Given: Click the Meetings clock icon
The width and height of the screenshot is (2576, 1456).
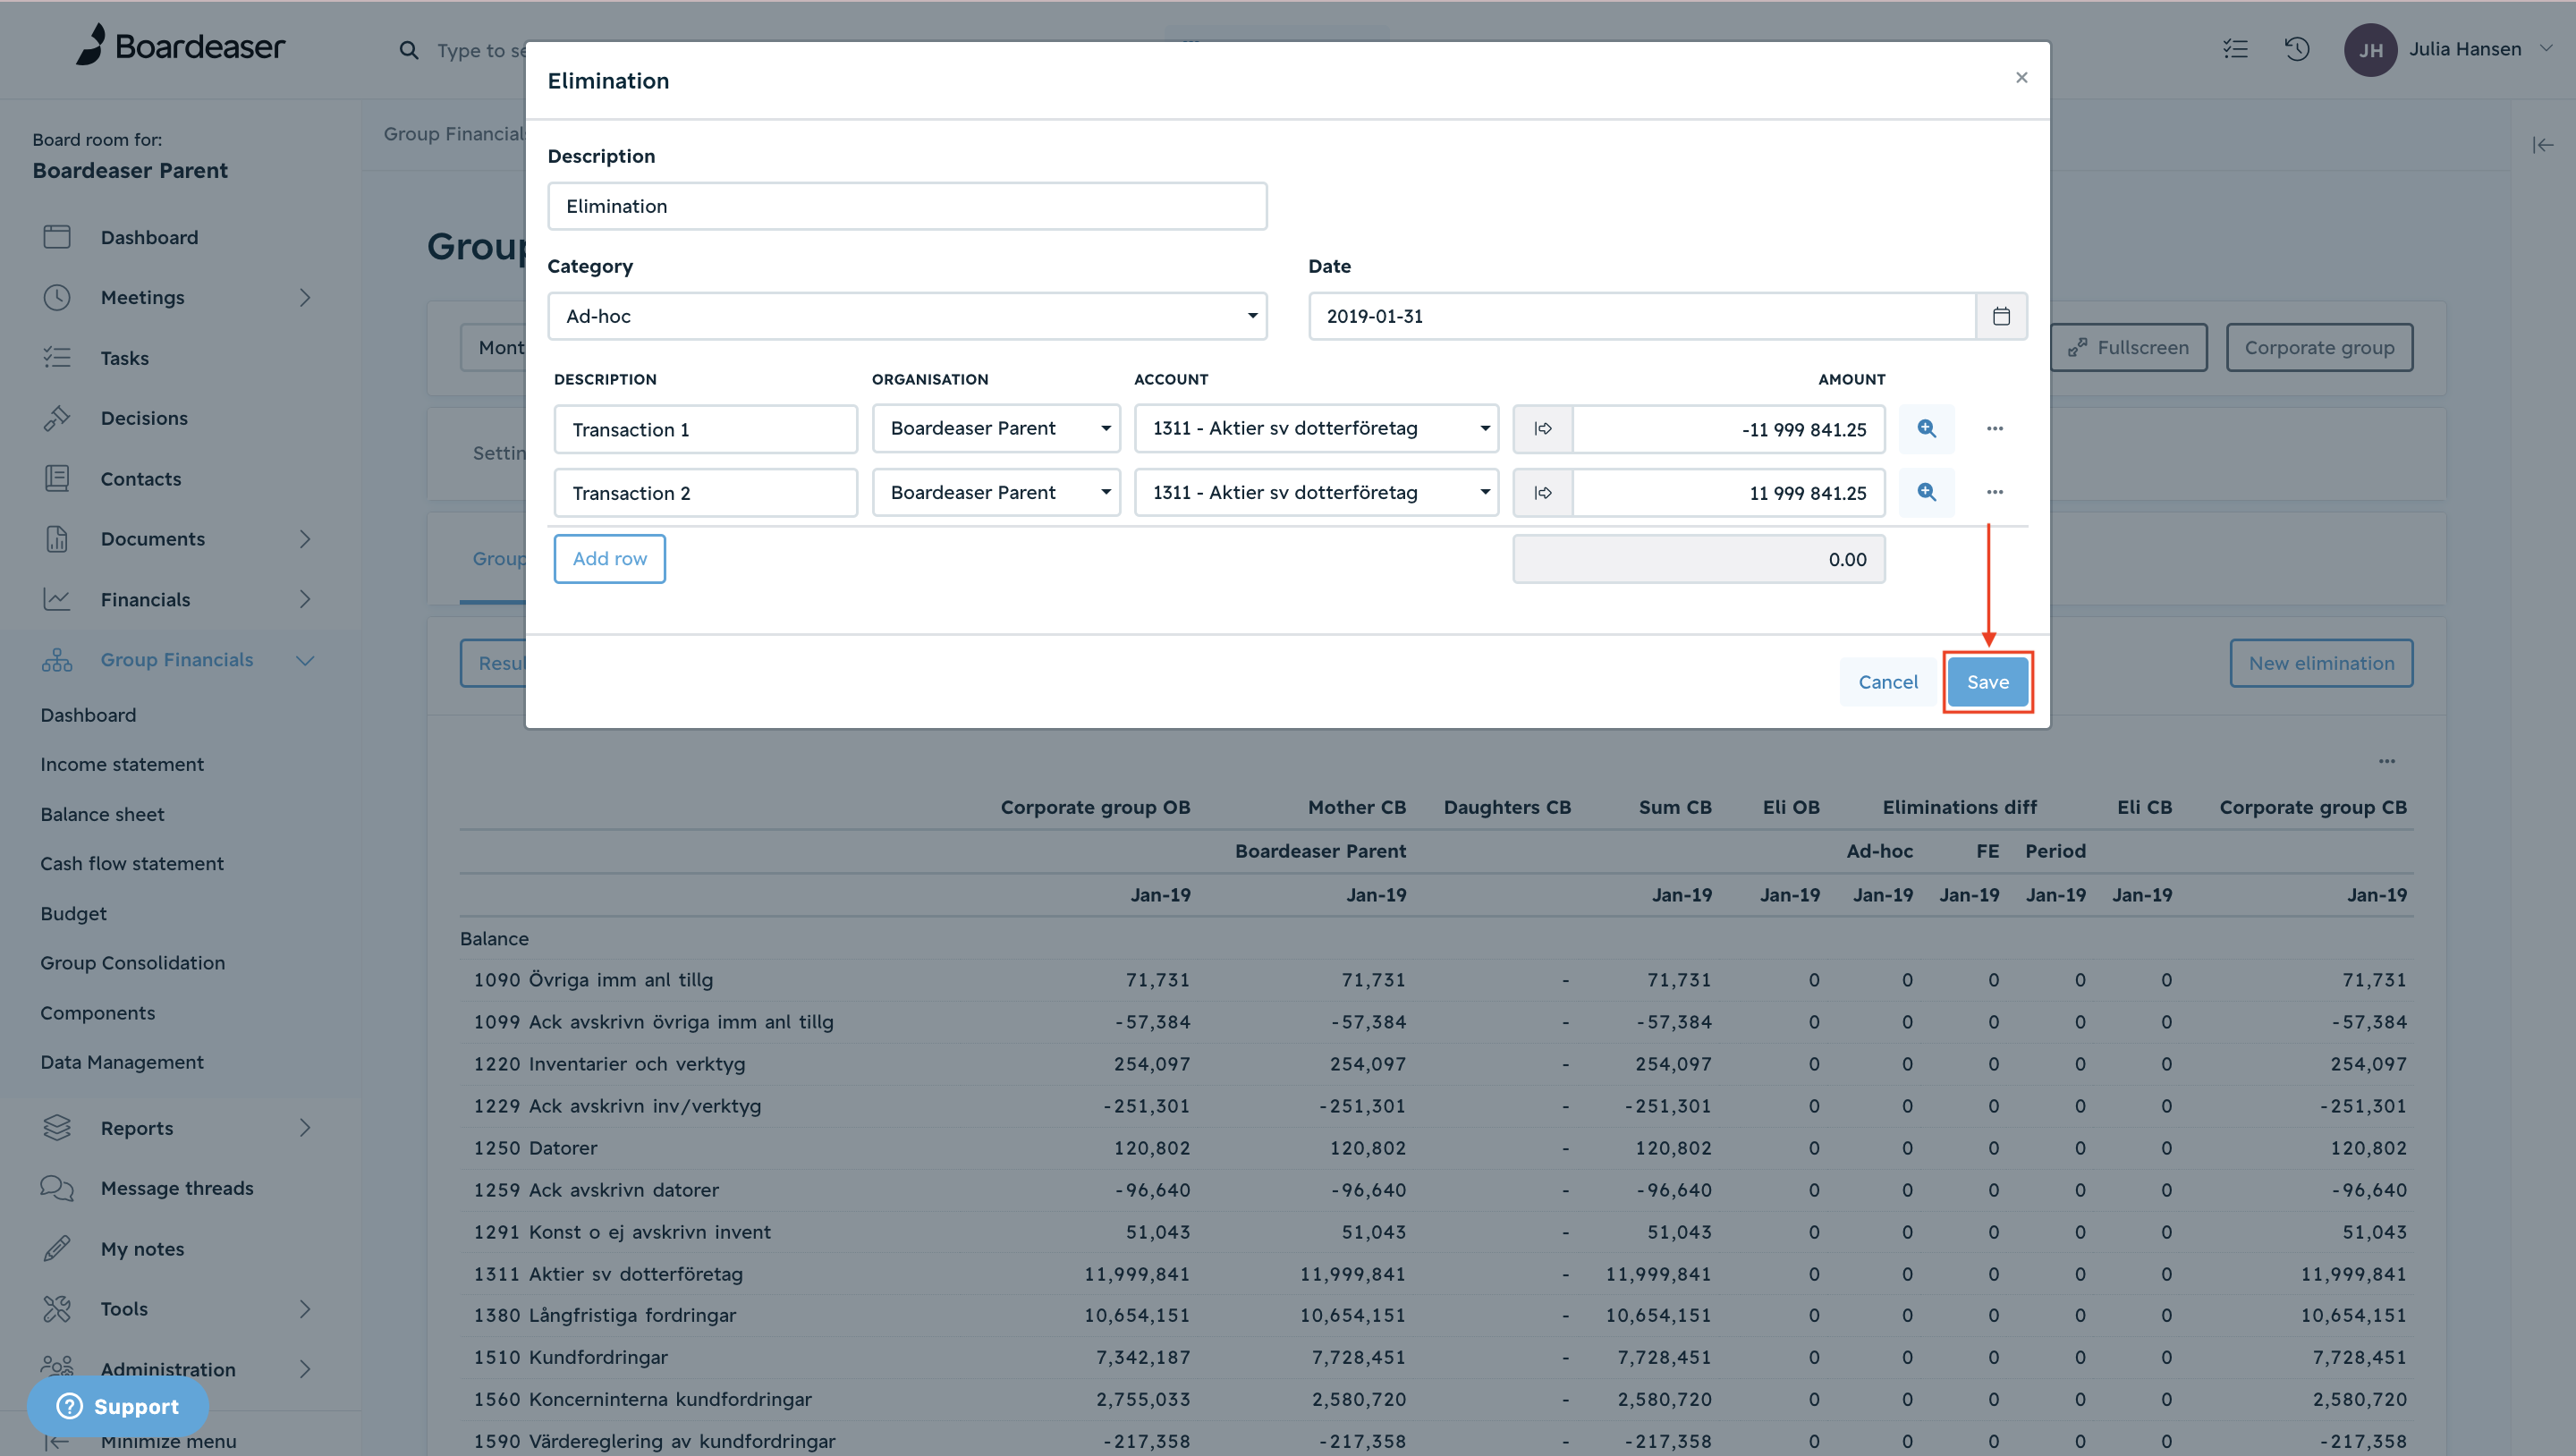Looking at the screenshot, I should [57, 297].
